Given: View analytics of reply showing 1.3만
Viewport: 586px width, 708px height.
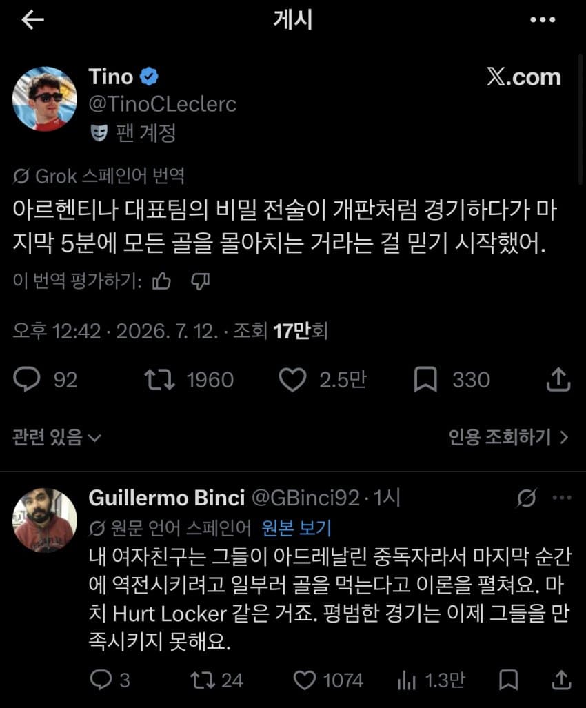Looking at the screenshot, I should click(431, 680).
